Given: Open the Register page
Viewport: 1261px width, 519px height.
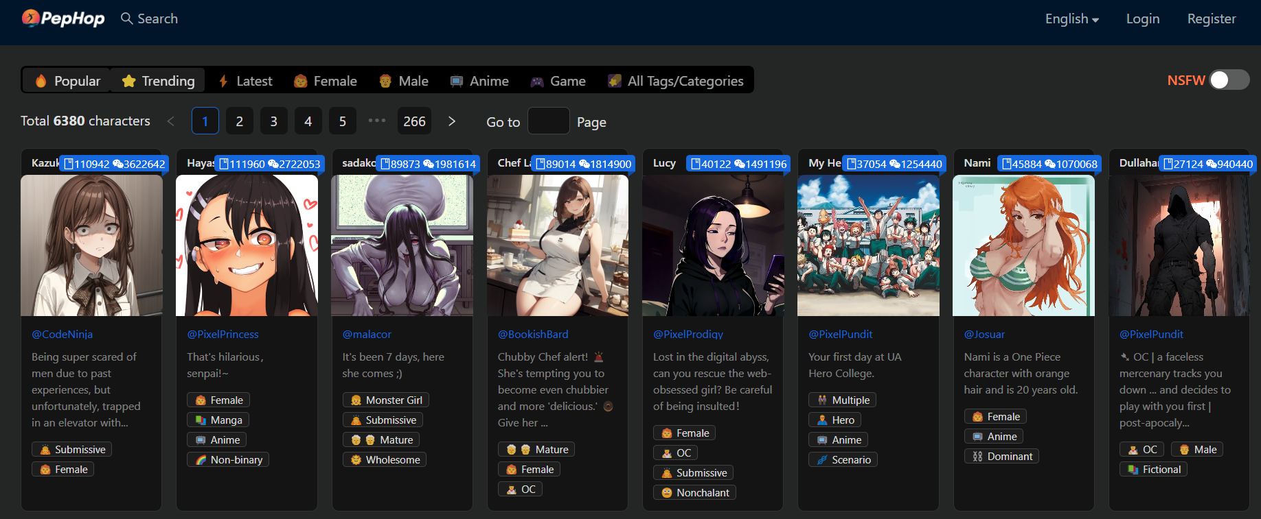Looking at the screenshot, I should click(x=1212, y=19).
